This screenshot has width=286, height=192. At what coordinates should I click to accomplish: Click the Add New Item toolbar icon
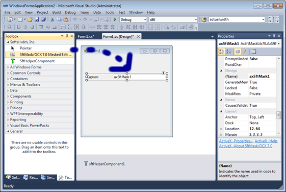(x=20, y=19)
